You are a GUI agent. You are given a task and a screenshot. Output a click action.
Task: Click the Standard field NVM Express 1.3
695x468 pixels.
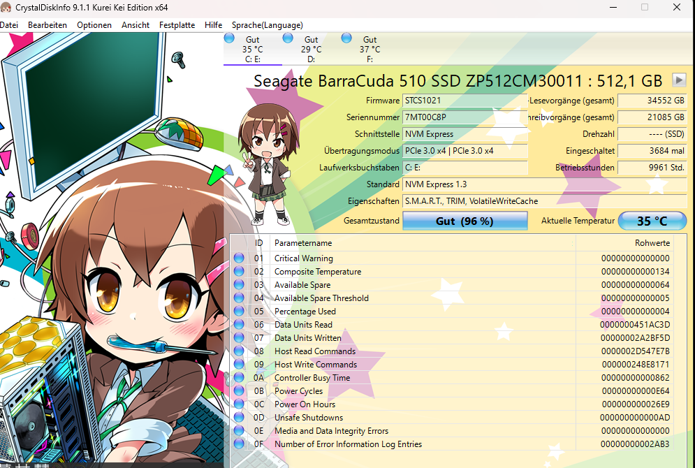pyautogui.click(x=545, y=184)
